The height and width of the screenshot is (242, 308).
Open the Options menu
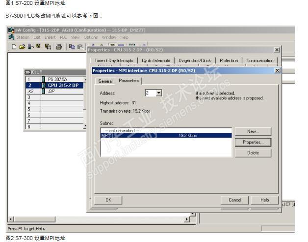pos(91,37)
